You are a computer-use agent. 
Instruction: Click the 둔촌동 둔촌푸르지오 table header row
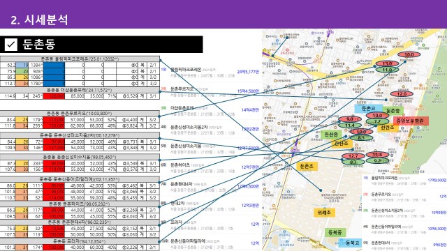pyautogui.click(x=80, y=114)
